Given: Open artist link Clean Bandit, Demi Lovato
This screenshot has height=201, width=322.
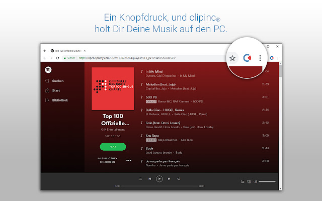Looking at the screenshot, I should (163, 127).
